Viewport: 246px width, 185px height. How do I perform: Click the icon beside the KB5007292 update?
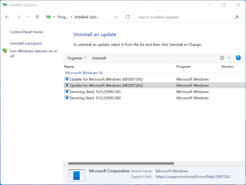coord(67,79)
